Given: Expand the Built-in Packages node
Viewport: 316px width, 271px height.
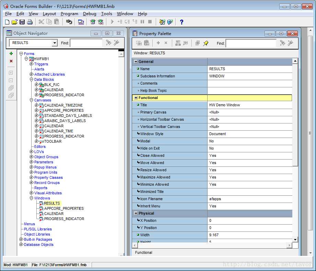Looking at the screenshot, I should (x=21, y=239).
